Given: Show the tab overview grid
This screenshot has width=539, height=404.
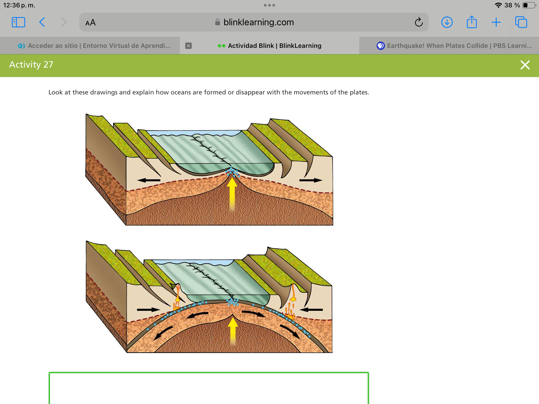Looking at the screenshot, I should point(521,22).
